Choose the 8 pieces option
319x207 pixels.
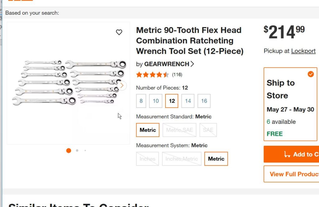[141, 101]
